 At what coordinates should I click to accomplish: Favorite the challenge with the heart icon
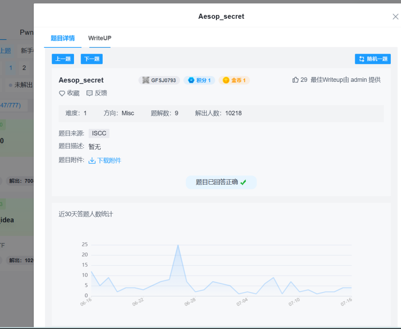pyautogui.click(x=62, y=93)
